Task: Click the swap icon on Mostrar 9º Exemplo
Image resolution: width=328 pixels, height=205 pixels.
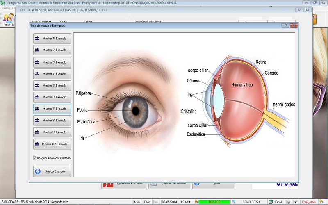Action: pos(37,132)
